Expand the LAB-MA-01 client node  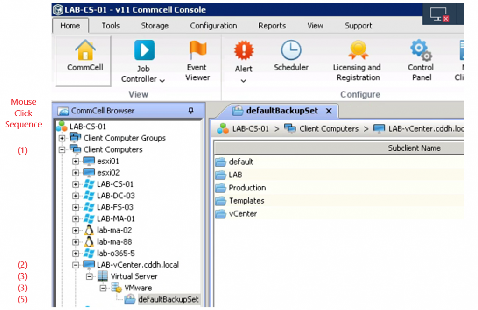coord(76,219)
